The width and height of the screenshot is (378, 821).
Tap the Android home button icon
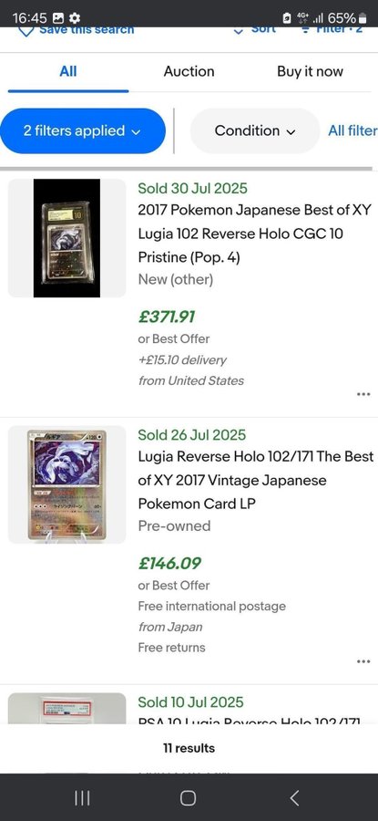(189, 798)
